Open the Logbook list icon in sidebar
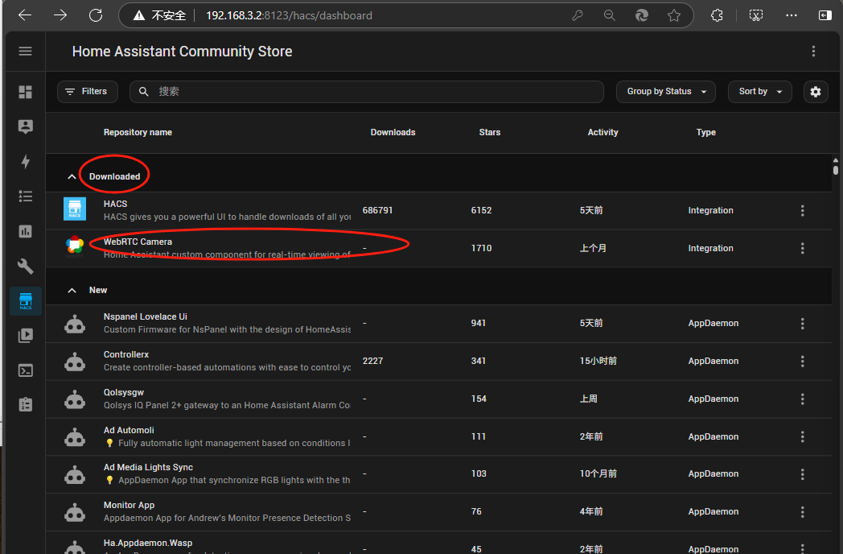Image resolution: width=843 pixels, height=554 pixels. (x=25, y=196)
